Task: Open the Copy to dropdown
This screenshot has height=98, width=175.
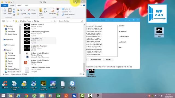Action: 22,14
